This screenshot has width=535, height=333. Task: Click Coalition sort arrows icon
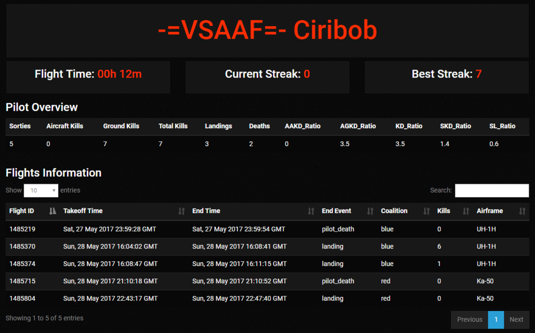pyautogui.click(x=426, y=211)
